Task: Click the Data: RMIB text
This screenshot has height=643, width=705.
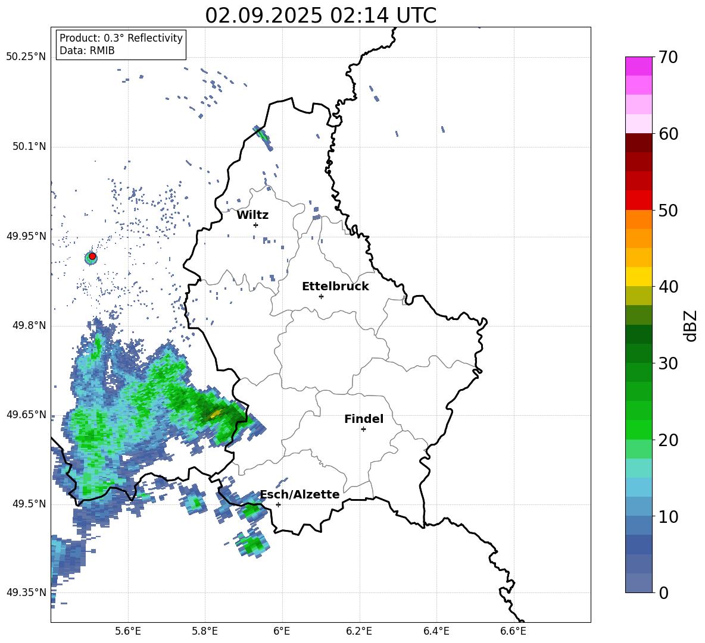Action: click(87, 51)
